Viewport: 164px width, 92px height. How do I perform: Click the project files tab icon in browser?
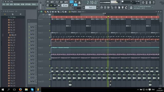coord(13,14)
